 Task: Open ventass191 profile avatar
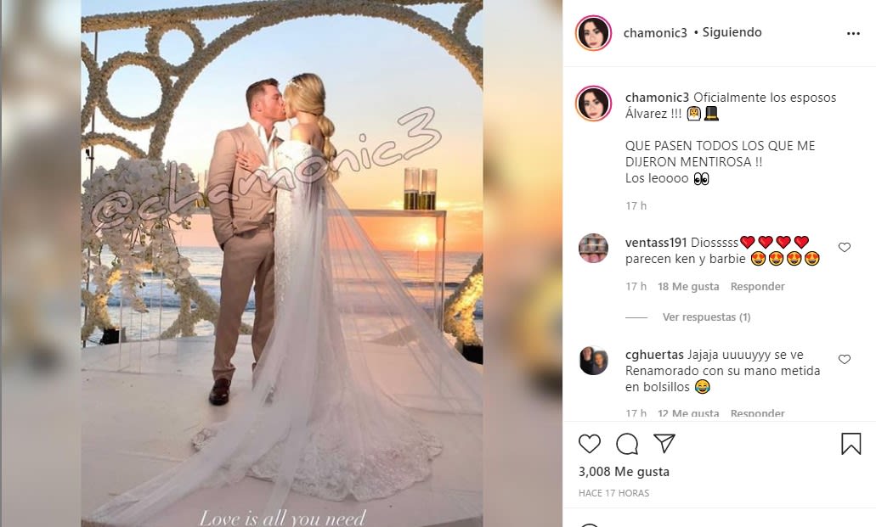(x=593, y=249)
